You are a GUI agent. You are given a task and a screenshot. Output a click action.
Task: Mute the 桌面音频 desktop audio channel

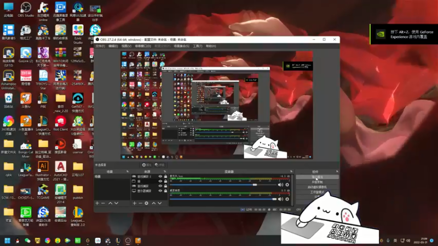[280, 199]
